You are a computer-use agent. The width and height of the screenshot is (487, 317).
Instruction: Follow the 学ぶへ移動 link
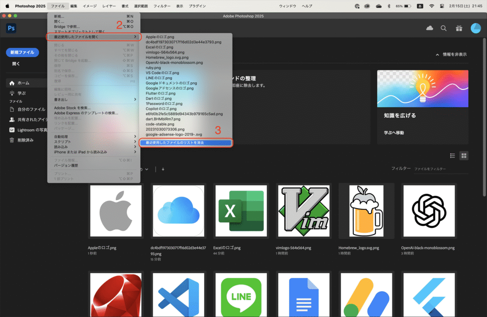coord(394,133)
